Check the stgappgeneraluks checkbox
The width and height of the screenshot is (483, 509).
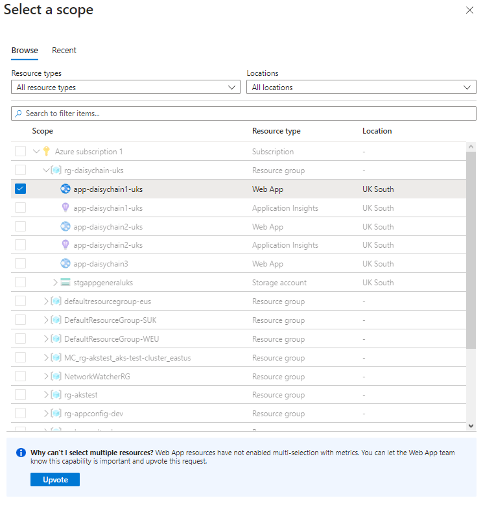point(21,282)
